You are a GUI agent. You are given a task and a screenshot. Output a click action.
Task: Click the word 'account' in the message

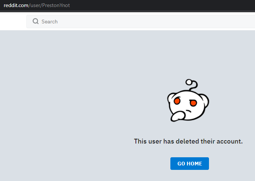coord(229,141)
